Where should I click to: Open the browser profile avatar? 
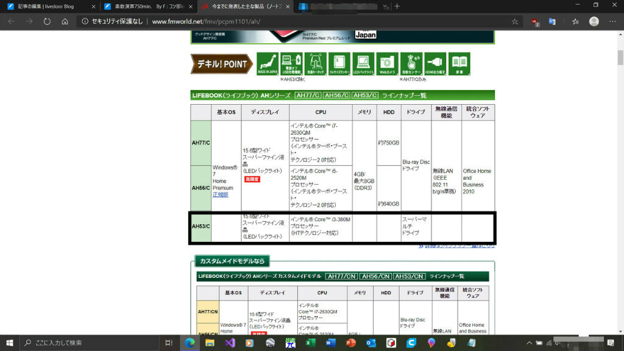594,21
